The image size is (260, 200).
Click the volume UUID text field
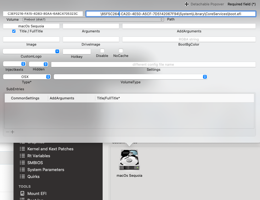coord(43,14)
